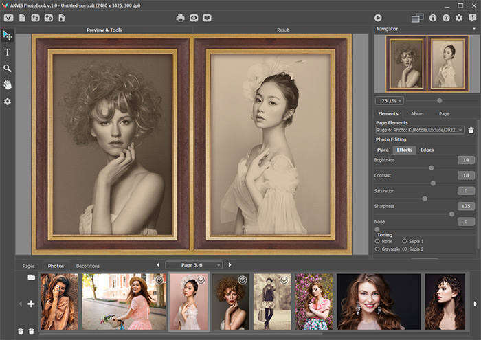The width and height of the screenshot is (481, 340).
Task: Click the Saturation slider handle
Action: [425, 199]
